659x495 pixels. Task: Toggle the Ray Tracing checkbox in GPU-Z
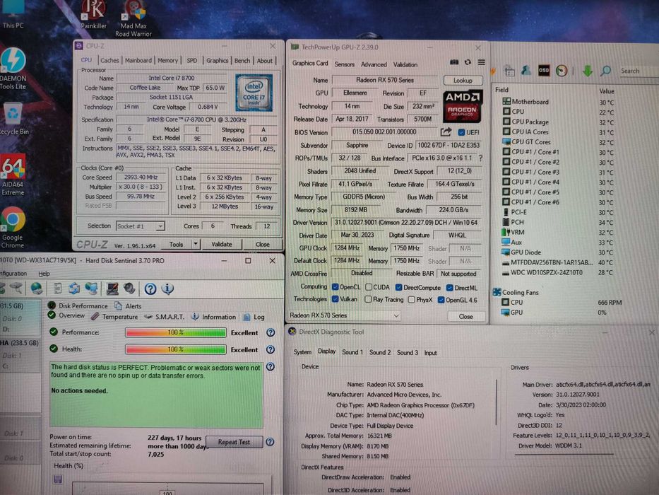pyautogui.click(x=368, y=299)
